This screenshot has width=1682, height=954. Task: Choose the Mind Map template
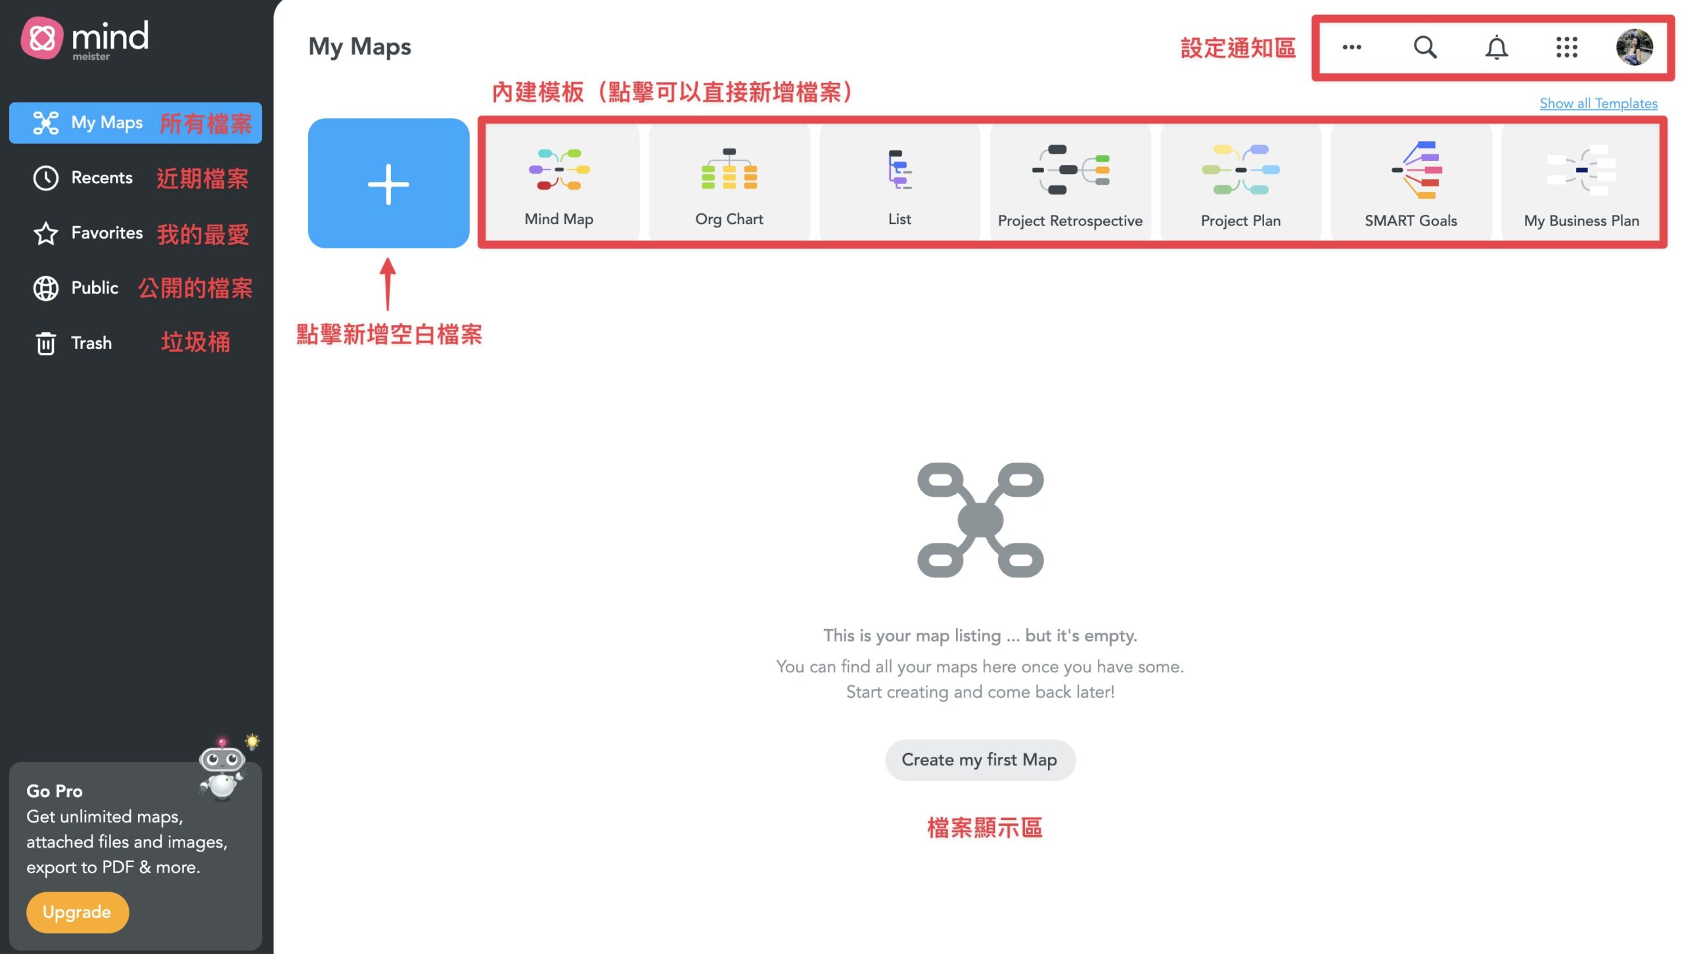pos(559,183)
